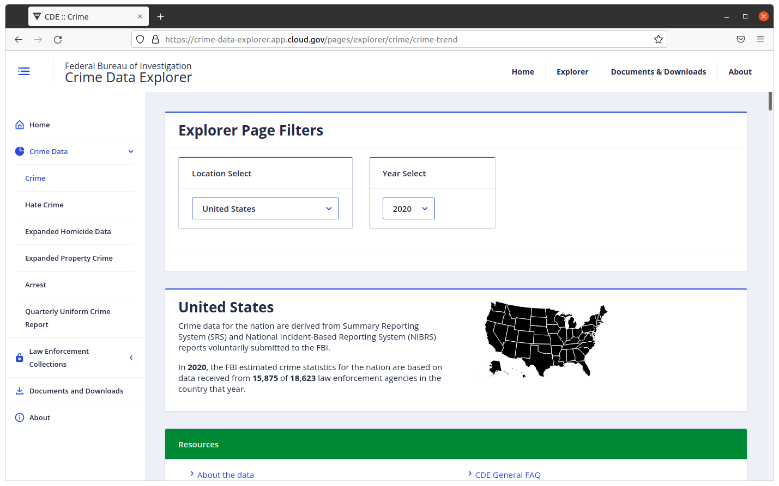Click the Location Select label

pyautogui.click(x=221, y=174)
